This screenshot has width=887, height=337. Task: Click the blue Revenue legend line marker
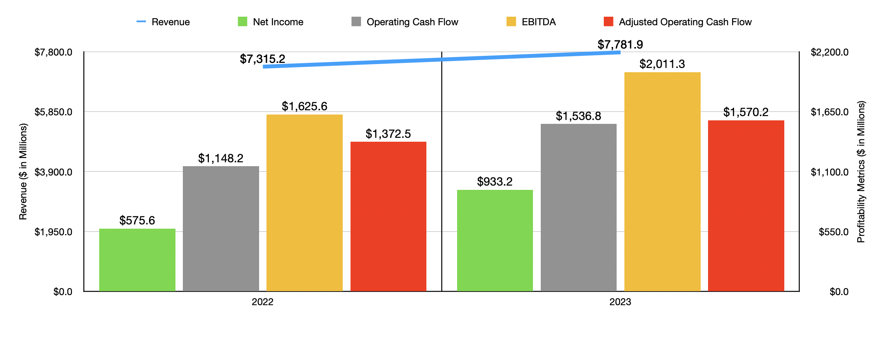point(141,22)
